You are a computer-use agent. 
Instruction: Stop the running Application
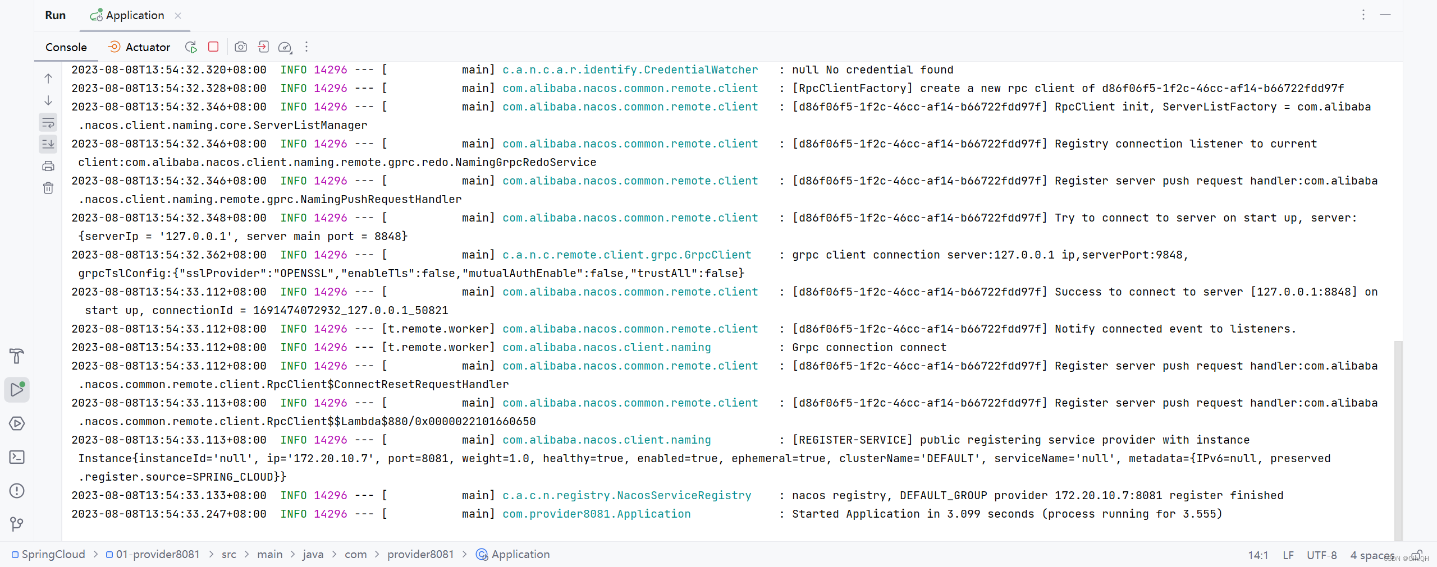213,47
